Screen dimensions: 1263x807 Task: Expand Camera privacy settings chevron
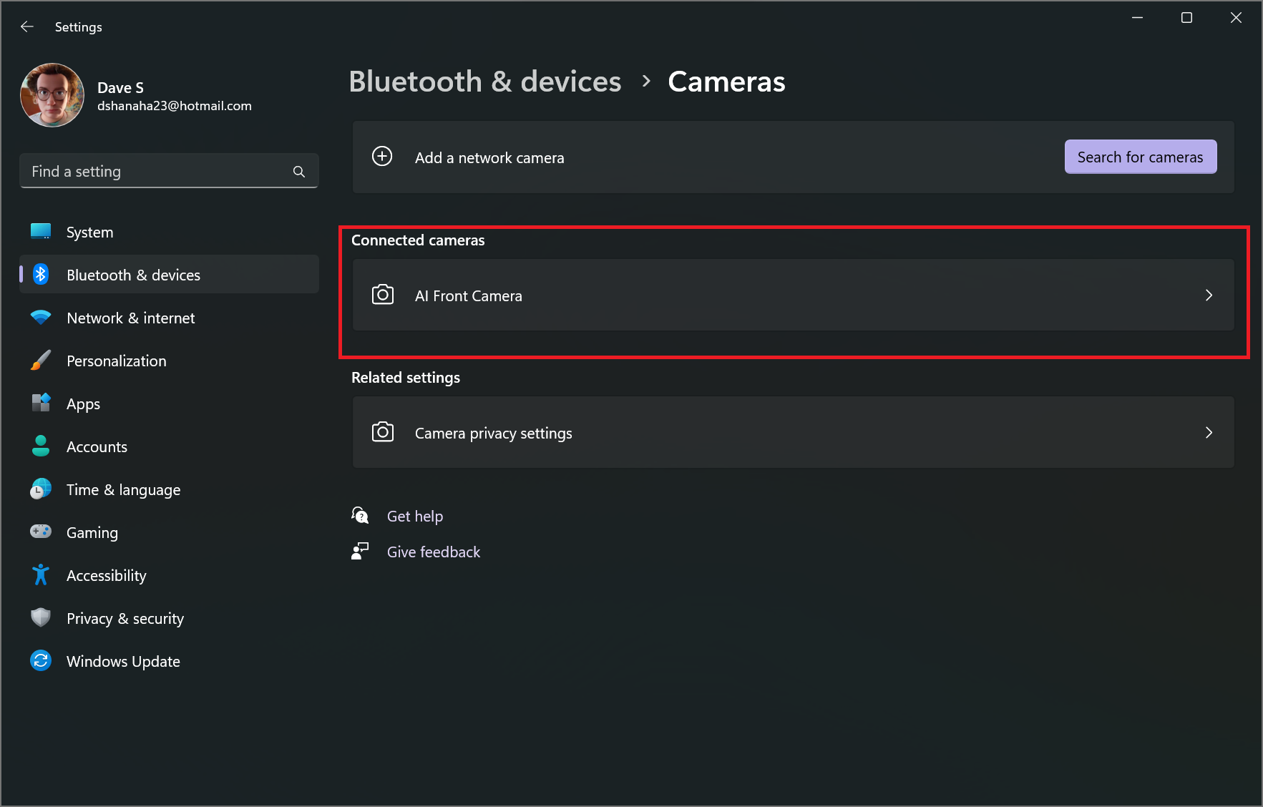(1209, 432)
